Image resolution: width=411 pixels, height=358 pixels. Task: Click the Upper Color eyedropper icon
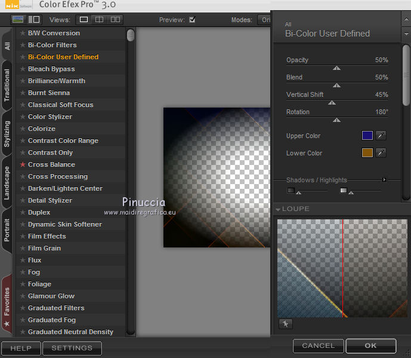coord(381,136)
